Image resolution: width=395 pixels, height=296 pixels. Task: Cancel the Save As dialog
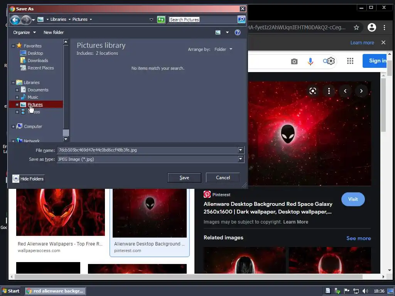(223, 178)
